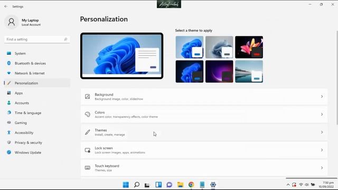Viewport: 338px width, 190px height.
Task: Open the Widgets taskbar icon
Action: click(158, 185)
